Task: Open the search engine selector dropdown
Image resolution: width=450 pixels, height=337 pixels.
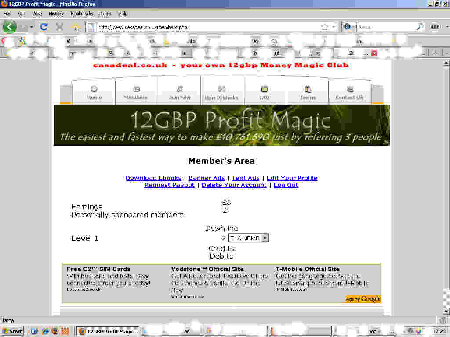Action: [x=349, y=27]
